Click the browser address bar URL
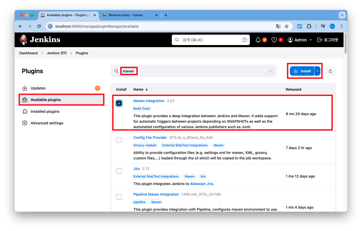Viewport: 362px width, 231px height. (x=97, y=26)
